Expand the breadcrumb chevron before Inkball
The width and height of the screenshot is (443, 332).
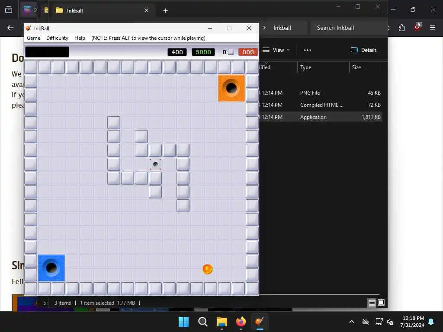click(x=264, y=28)
